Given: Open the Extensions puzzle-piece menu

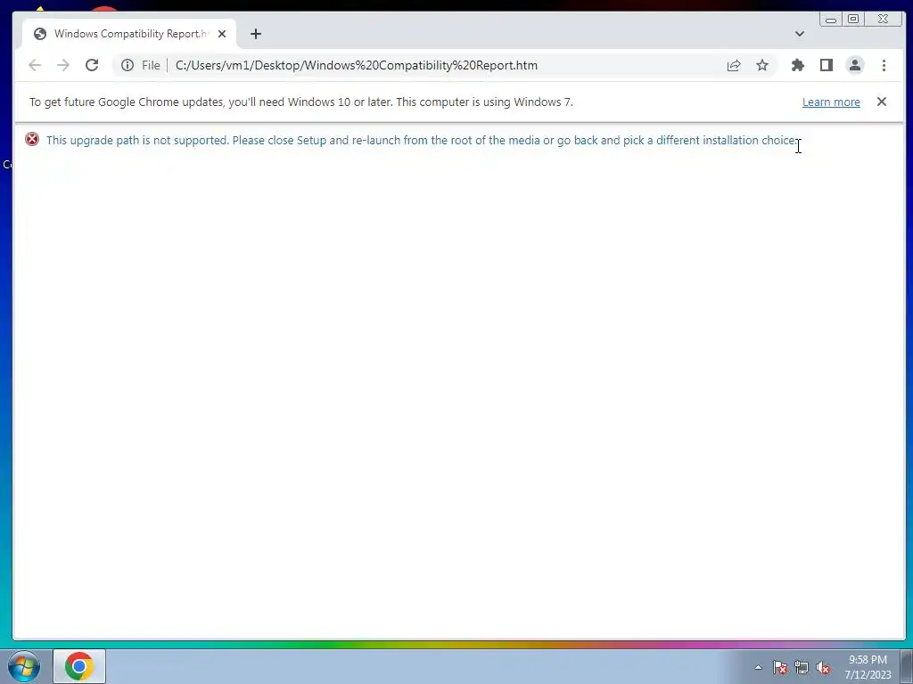Looking at the screenshot, I should 798,65.
